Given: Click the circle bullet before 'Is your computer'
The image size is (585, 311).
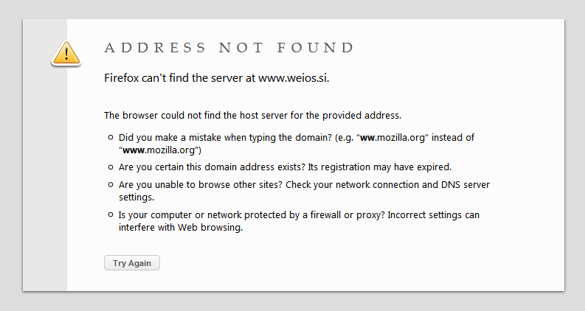Looking at the screenshot, I should tap(111, 214).
